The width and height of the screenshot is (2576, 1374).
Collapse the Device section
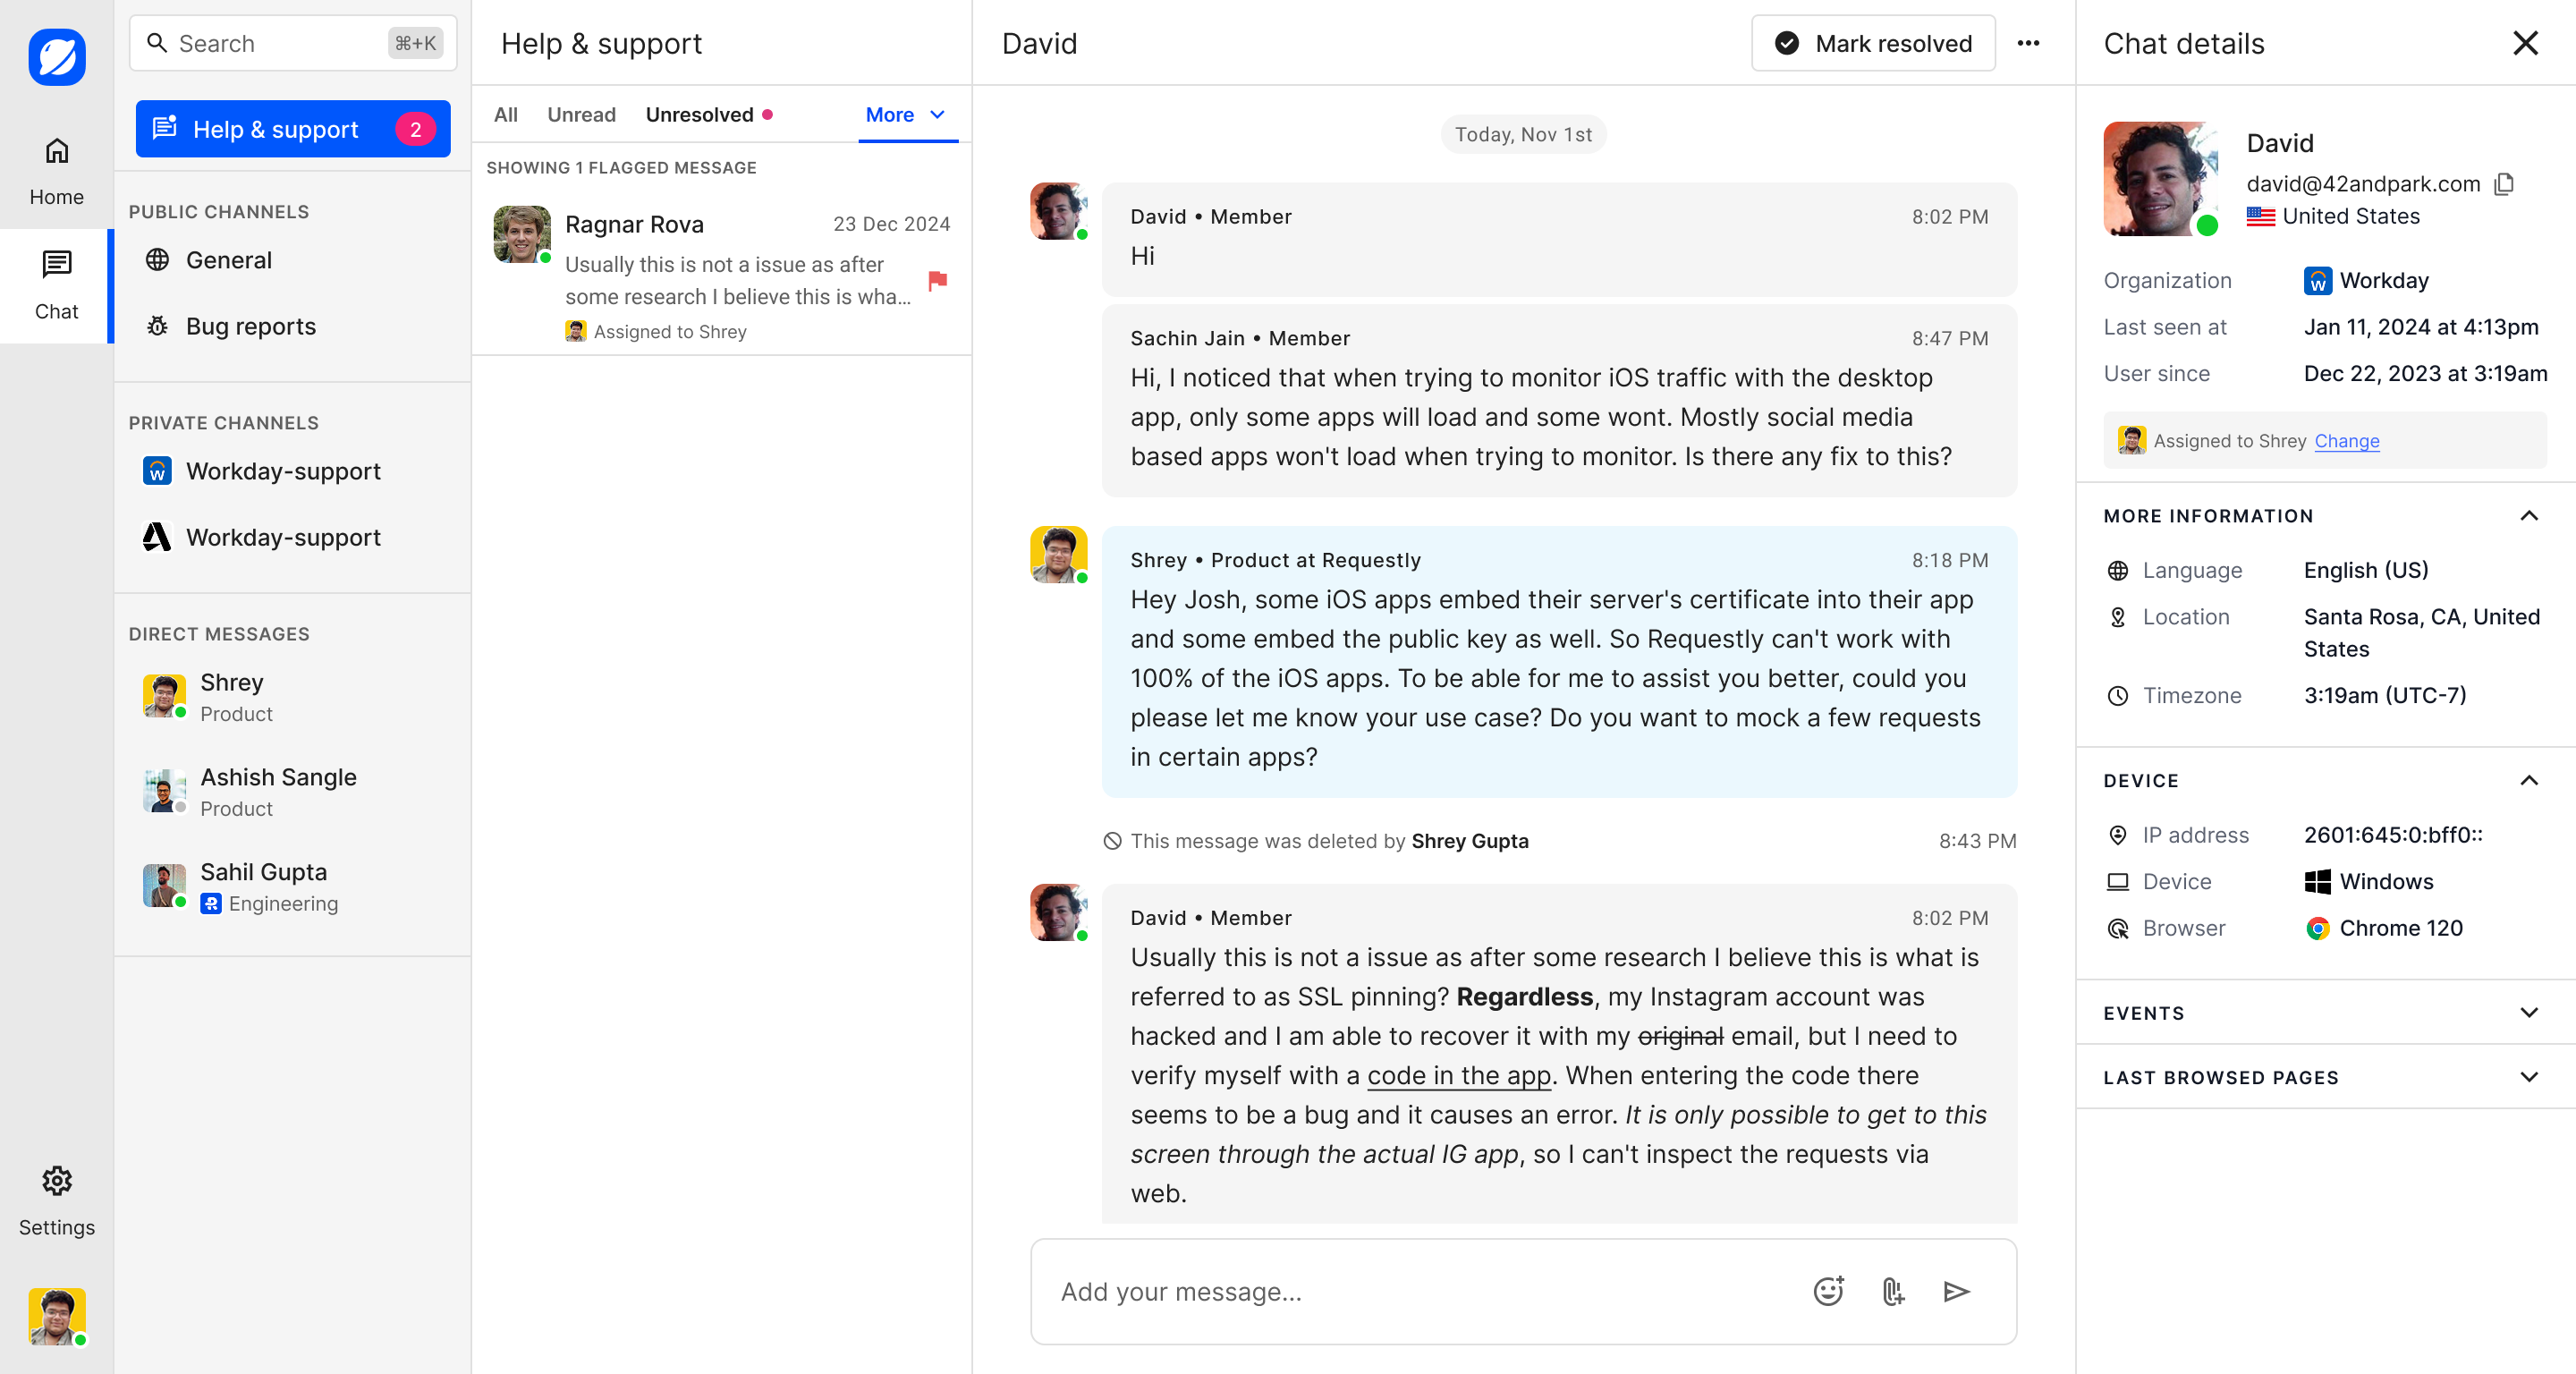click(x=2528, y=781)
